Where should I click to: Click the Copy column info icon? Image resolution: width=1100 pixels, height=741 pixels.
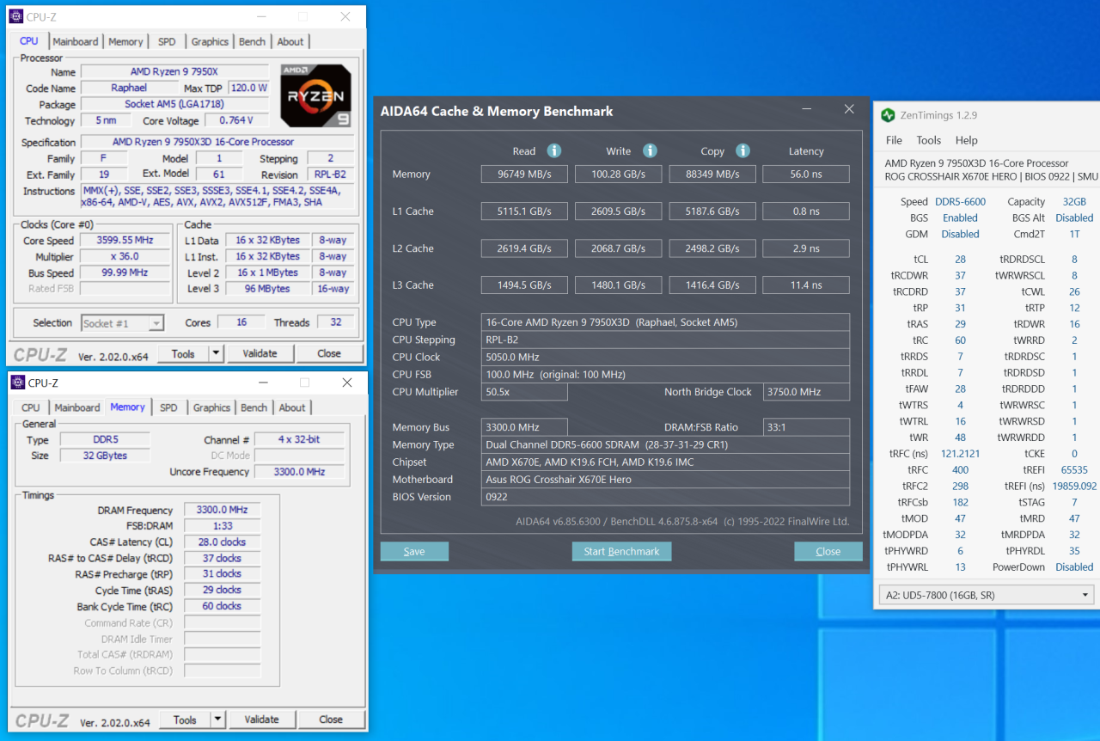coord(742,151)
